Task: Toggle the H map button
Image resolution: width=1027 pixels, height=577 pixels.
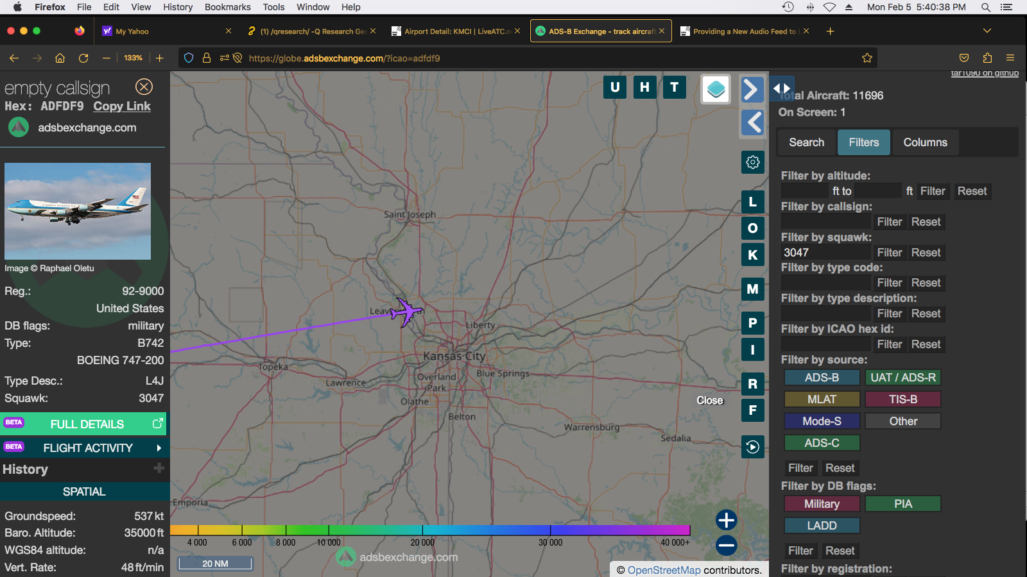Action: (x=644, y=87)
